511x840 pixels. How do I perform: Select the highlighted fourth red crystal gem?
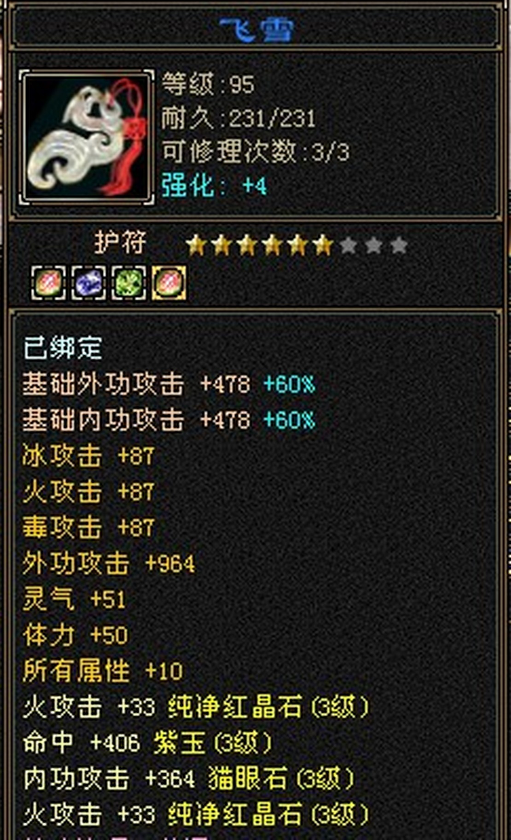tap(169, 283)
